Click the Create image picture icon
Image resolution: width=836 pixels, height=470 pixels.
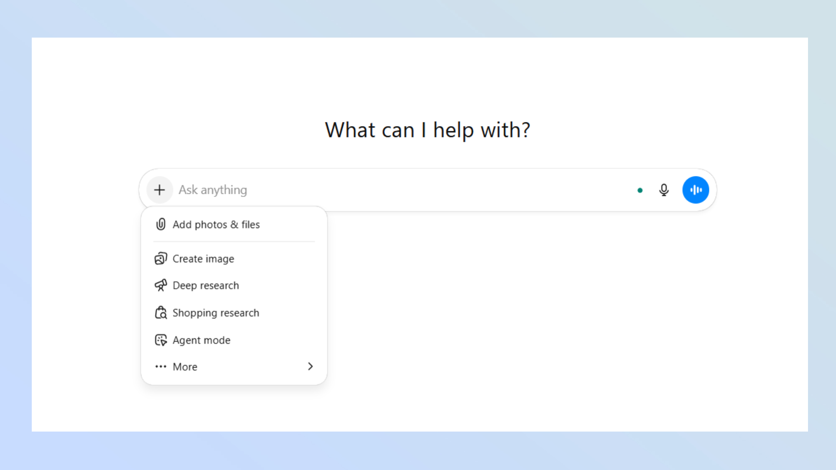(x=161, y=259)
